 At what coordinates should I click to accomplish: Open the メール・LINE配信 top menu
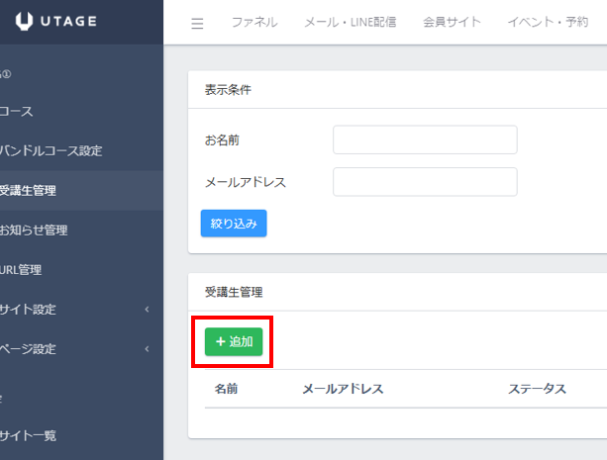point(350,23)
